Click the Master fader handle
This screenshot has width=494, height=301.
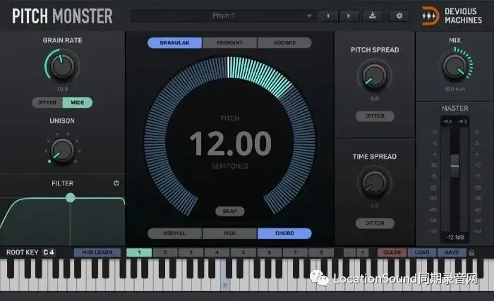click(454, 166)
